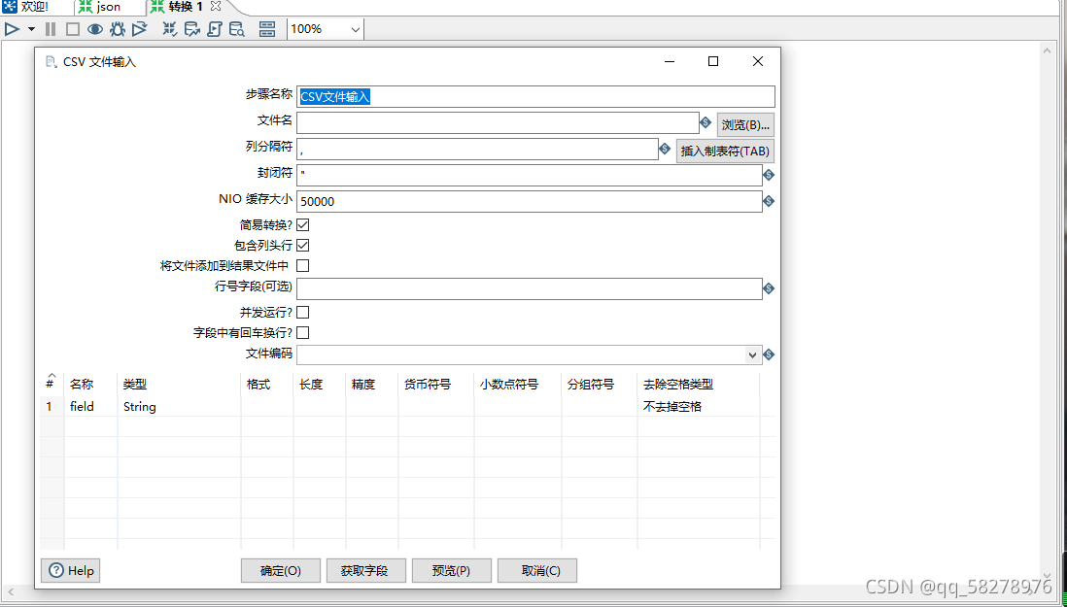Viewport: 1067px width, 607px height.
Task: Pause the transformation from the toolbar
Action: click(51, 28)
